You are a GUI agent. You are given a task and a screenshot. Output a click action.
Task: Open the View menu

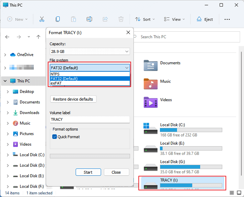[174, 19]
